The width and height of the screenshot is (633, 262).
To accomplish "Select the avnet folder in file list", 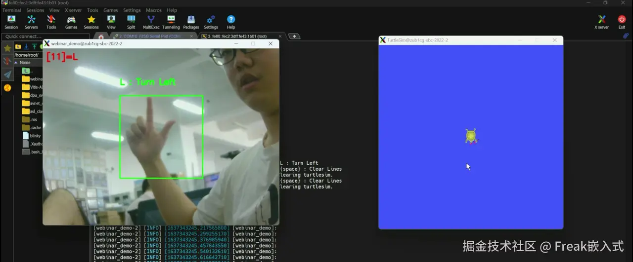I will pos(32,103).
